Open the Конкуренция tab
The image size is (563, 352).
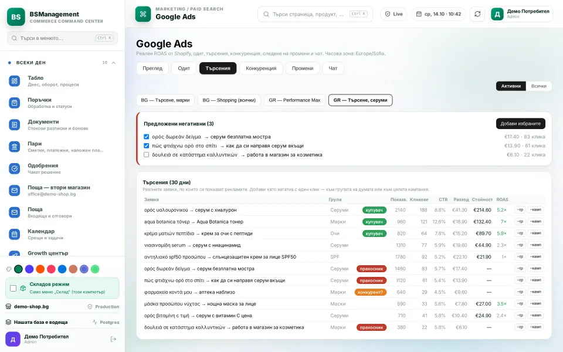click(261, 68)
